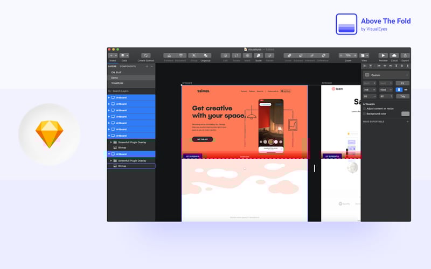
Task: Select the Rotate tool in toolbar
Action: tap(237, 55)
